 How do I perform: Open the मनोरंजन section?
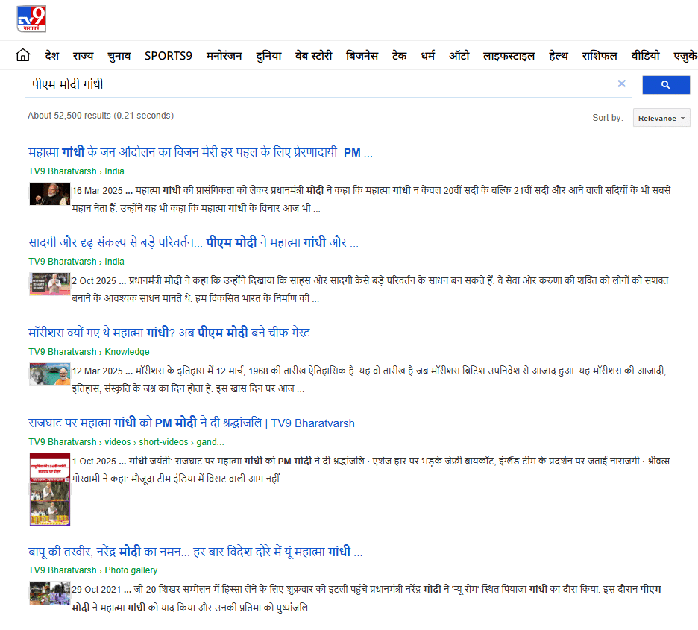224,56
